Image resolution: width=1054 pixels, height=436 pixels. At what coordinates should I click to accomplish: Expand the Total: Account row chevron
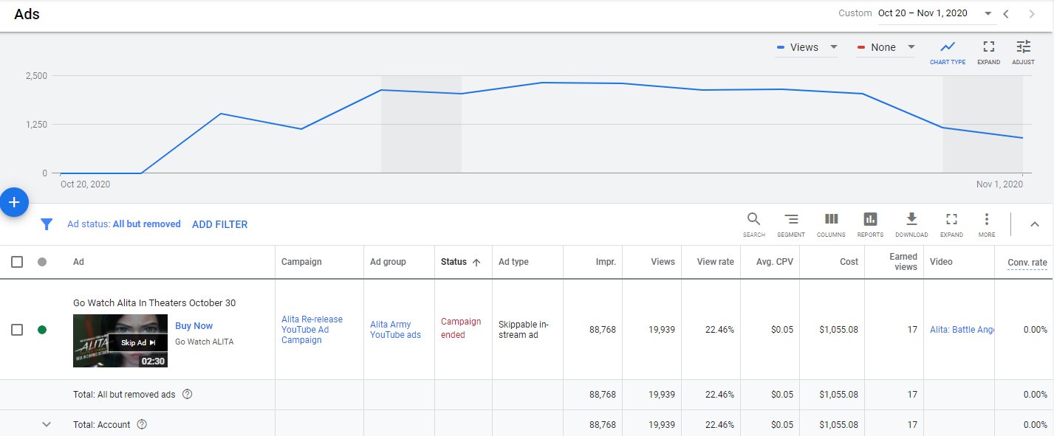[x=47, y=424]
